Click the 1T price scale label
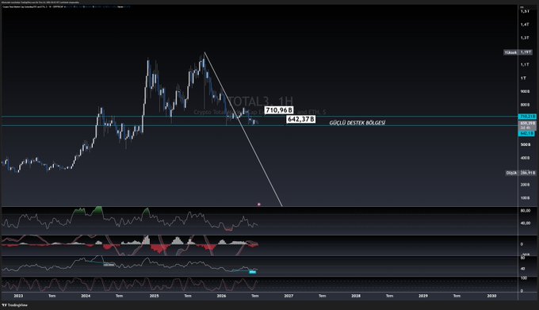 (x=523, y=78)
